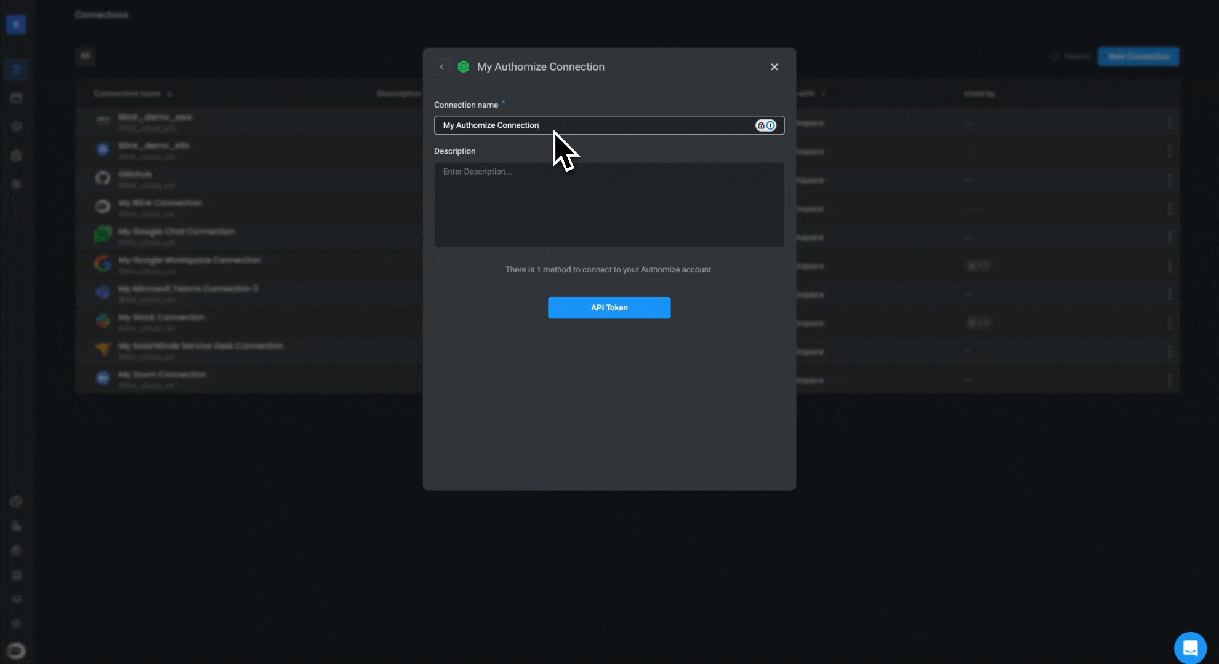Screen dimensions: 1219x664
Task: Open the Search field near New Connection
Action: [x=1076, y=57]
